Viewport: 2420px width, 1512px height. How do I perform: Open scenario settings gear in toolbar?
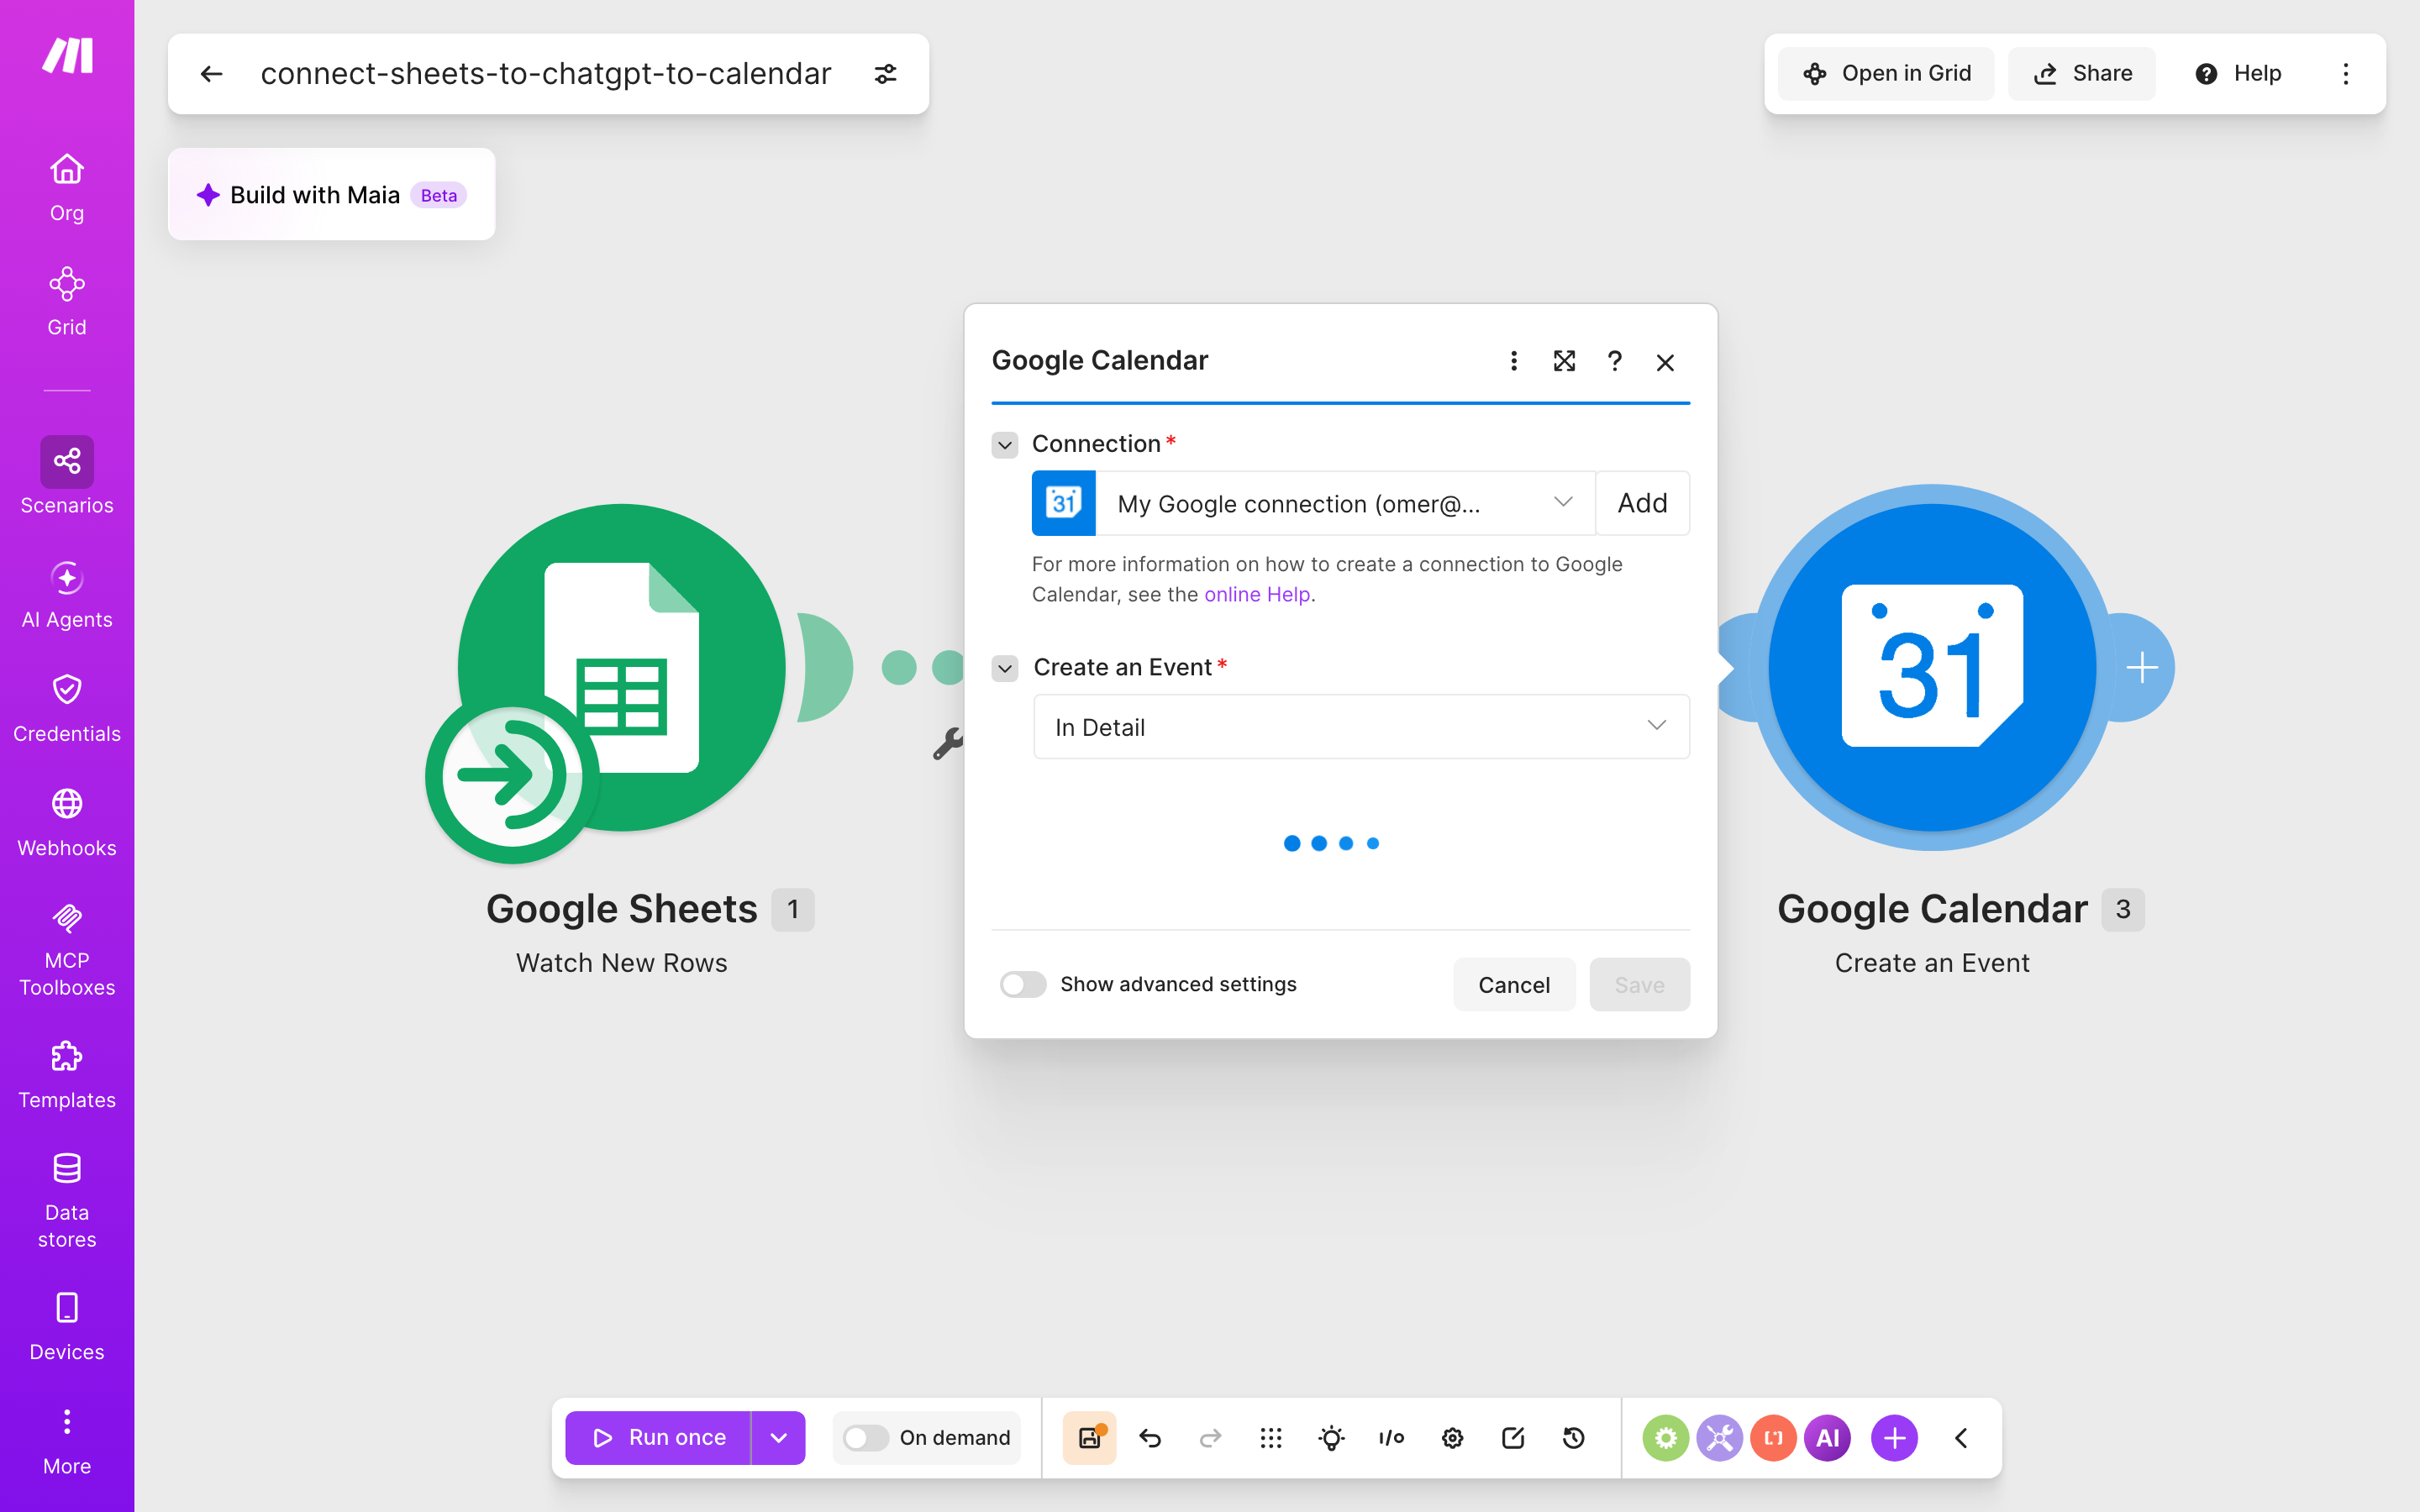1452,1437
